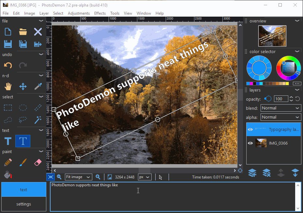The height and width of the screenshot is (213, 303).
Task: Click the Save copy icon
Action: pyautogui.click(x=23, y=44)
